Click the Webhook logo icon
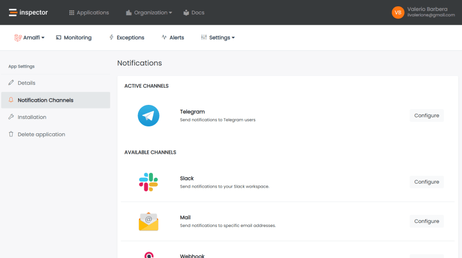Image resolution: width=462 pixels, height=258 pixels. (x=149, y=255)
